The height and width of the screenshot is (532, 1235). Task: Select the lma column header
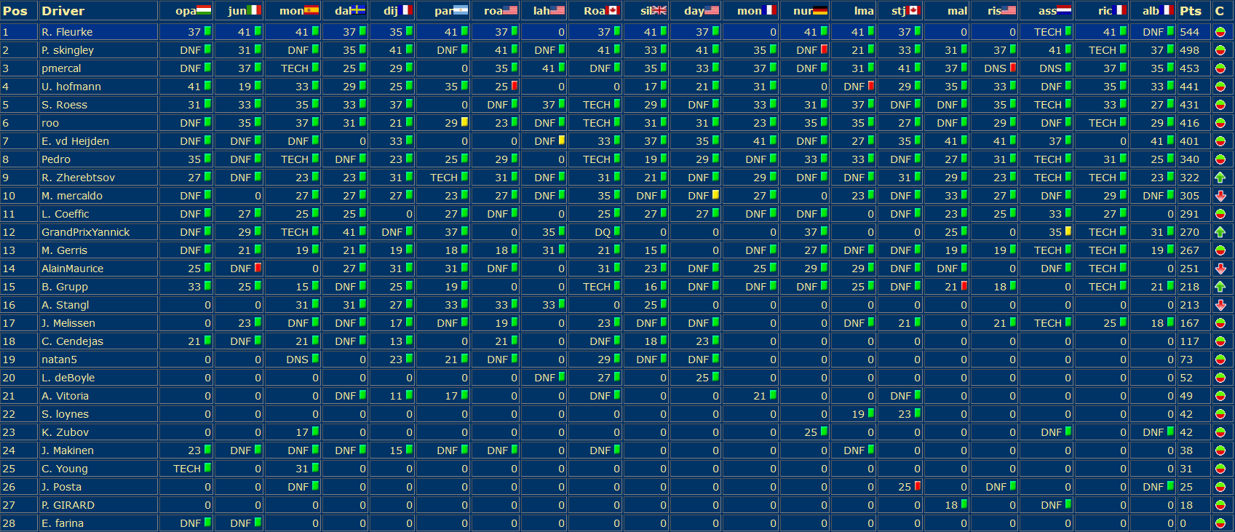coord(864,11)
